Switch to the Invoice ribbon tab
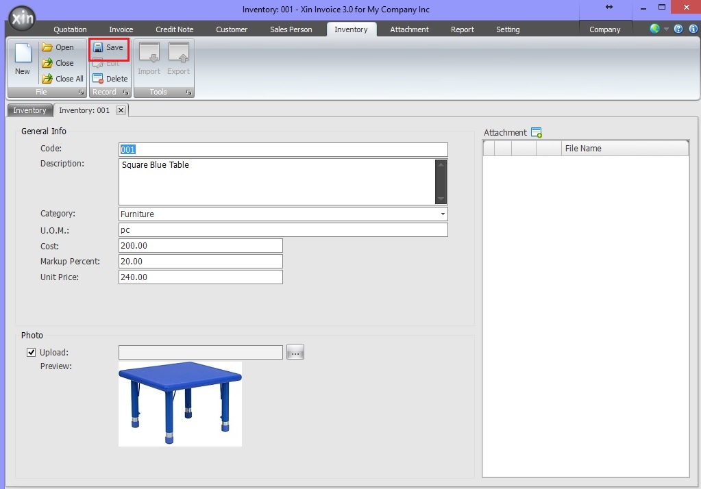The image size is (701, 489). (x=121, y=29)
